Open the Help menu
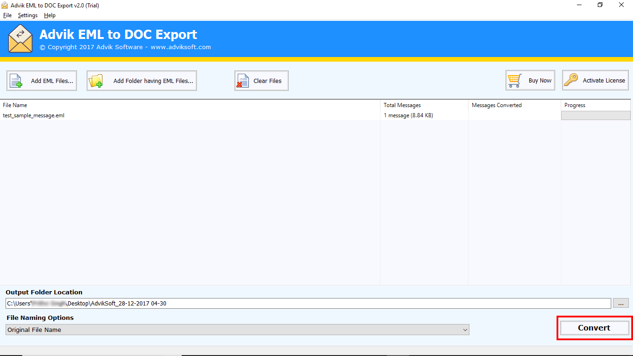 (x=50, y=15)
